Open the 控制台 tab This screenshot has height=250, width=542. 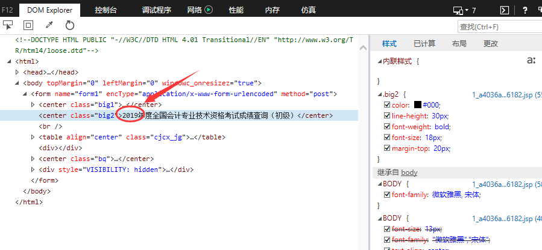point(106,10)
